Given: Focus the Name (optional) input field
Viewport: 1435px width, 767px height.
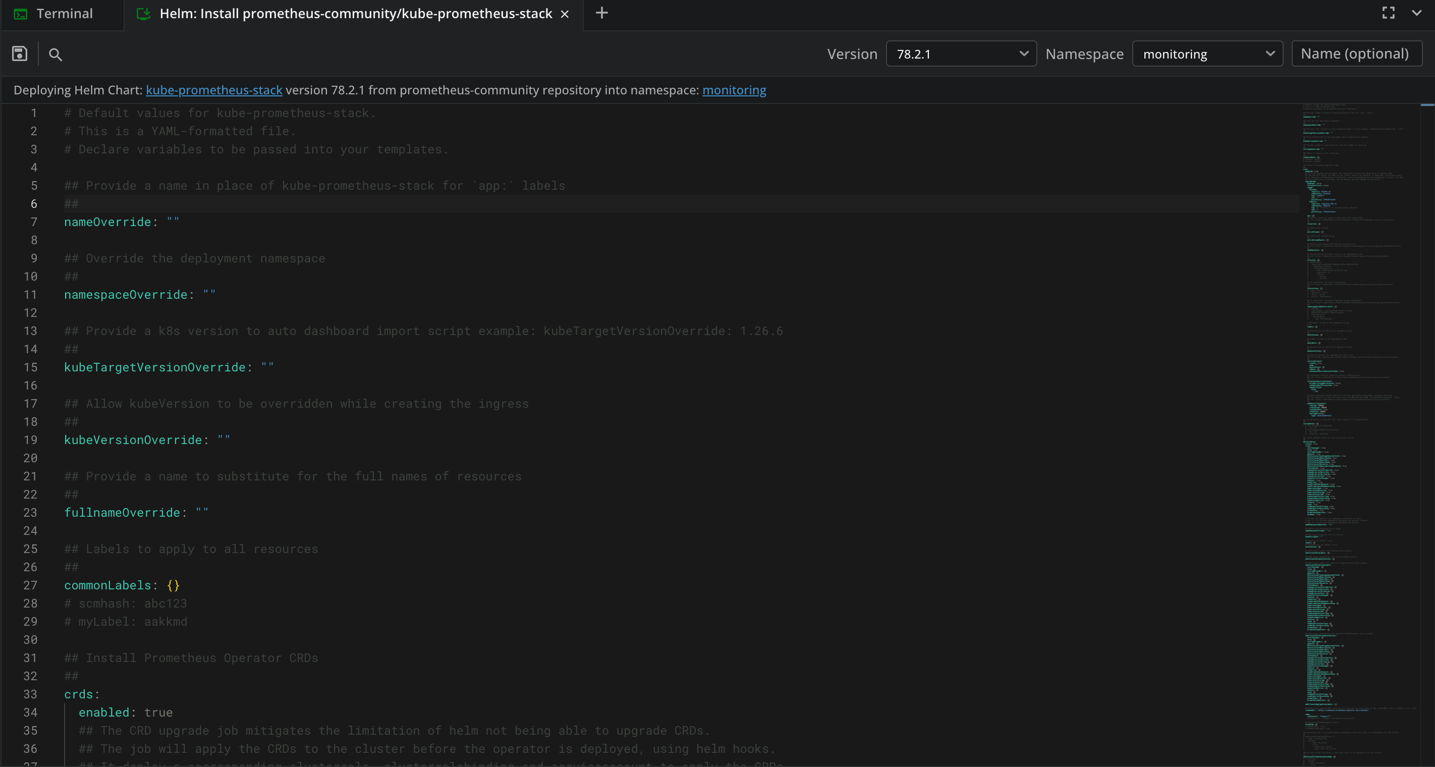Looking at the screenshot, I should tap(1356, 53).
